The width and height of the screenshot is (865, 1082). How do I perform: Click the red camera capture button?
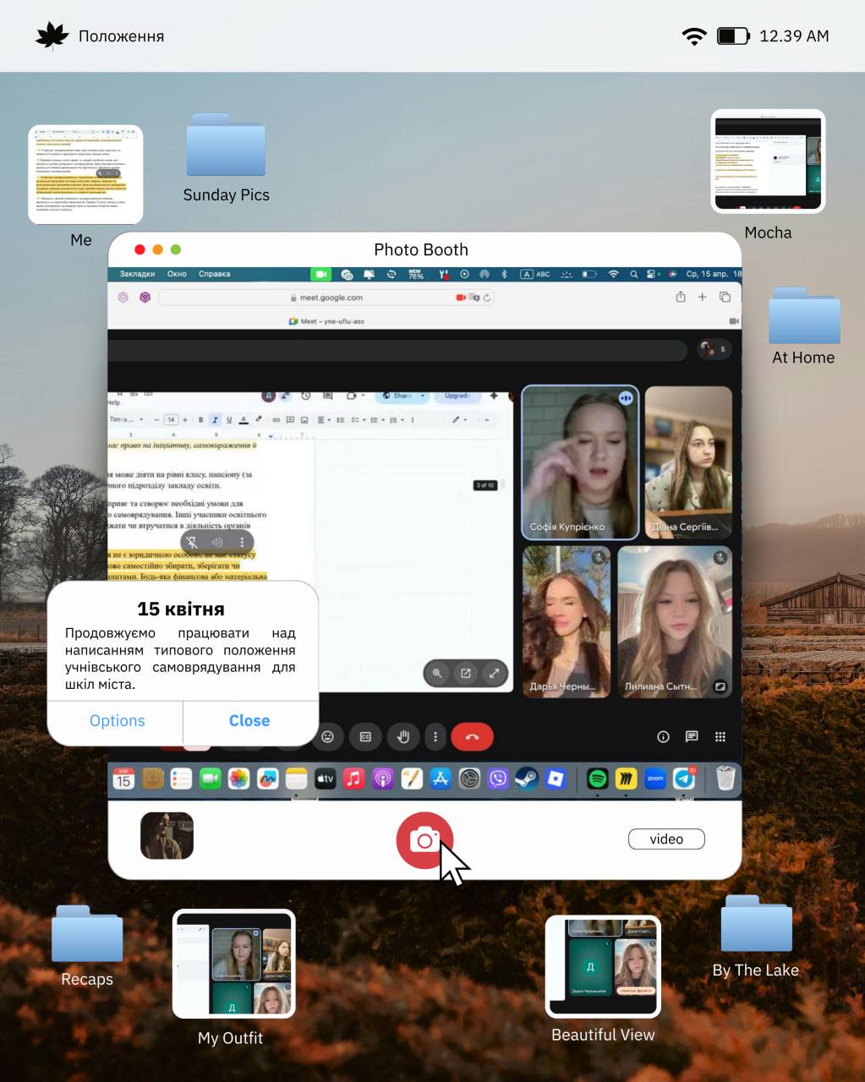pos(424,839)
